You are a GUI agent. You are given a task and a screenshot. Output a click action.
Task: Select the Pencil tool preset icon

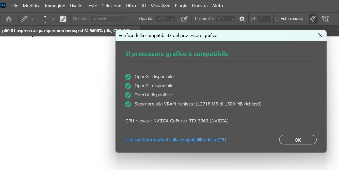tap(25, 19)
